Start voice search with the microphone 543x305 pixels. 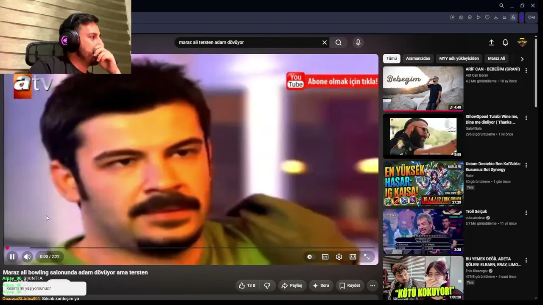[358, 42]
